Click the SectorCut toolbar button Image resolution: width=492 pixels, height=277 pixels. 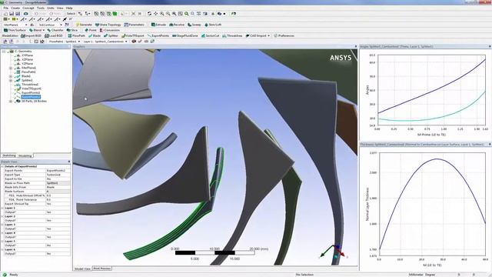click(x=210, y=36)
